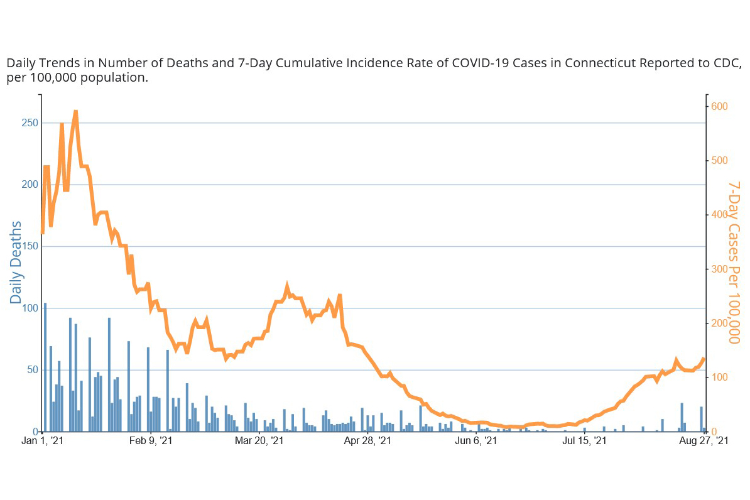Image resolution: width=750 pixels, height=500 pixels.
Task: Click the 50 tick on Daily Deaths axis
Action: pyautogui.click(x=30, y=370)
